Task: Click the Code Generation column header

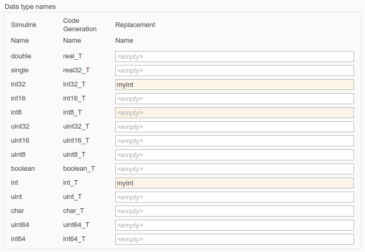Action: point(80,25)
